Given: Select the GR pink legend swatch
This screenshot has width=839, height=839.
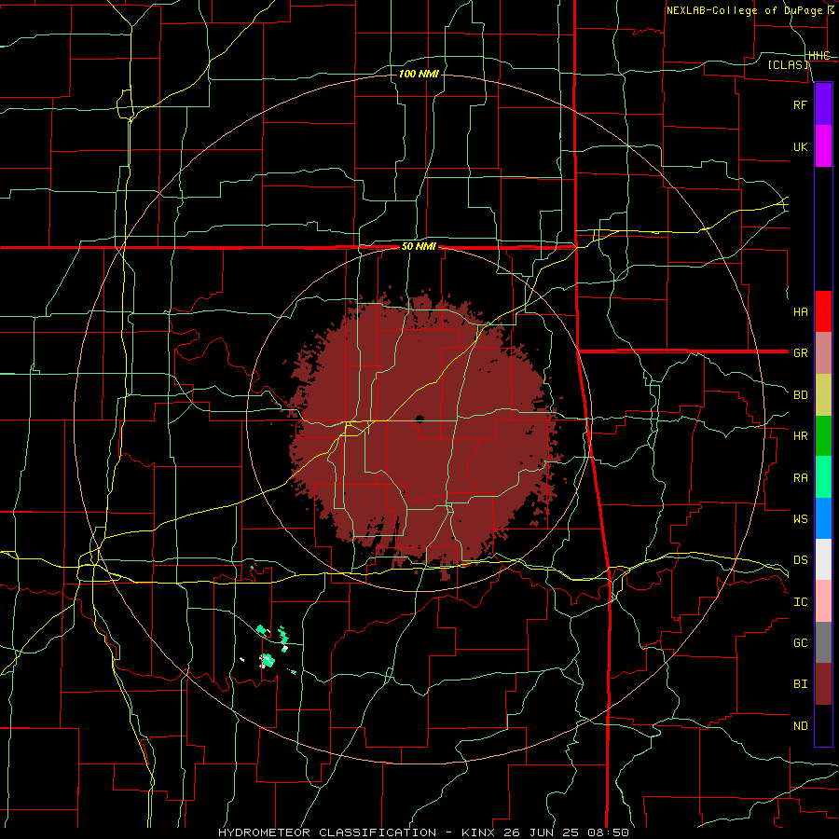Looking at the screenshot, I should [x=823, y=353].
